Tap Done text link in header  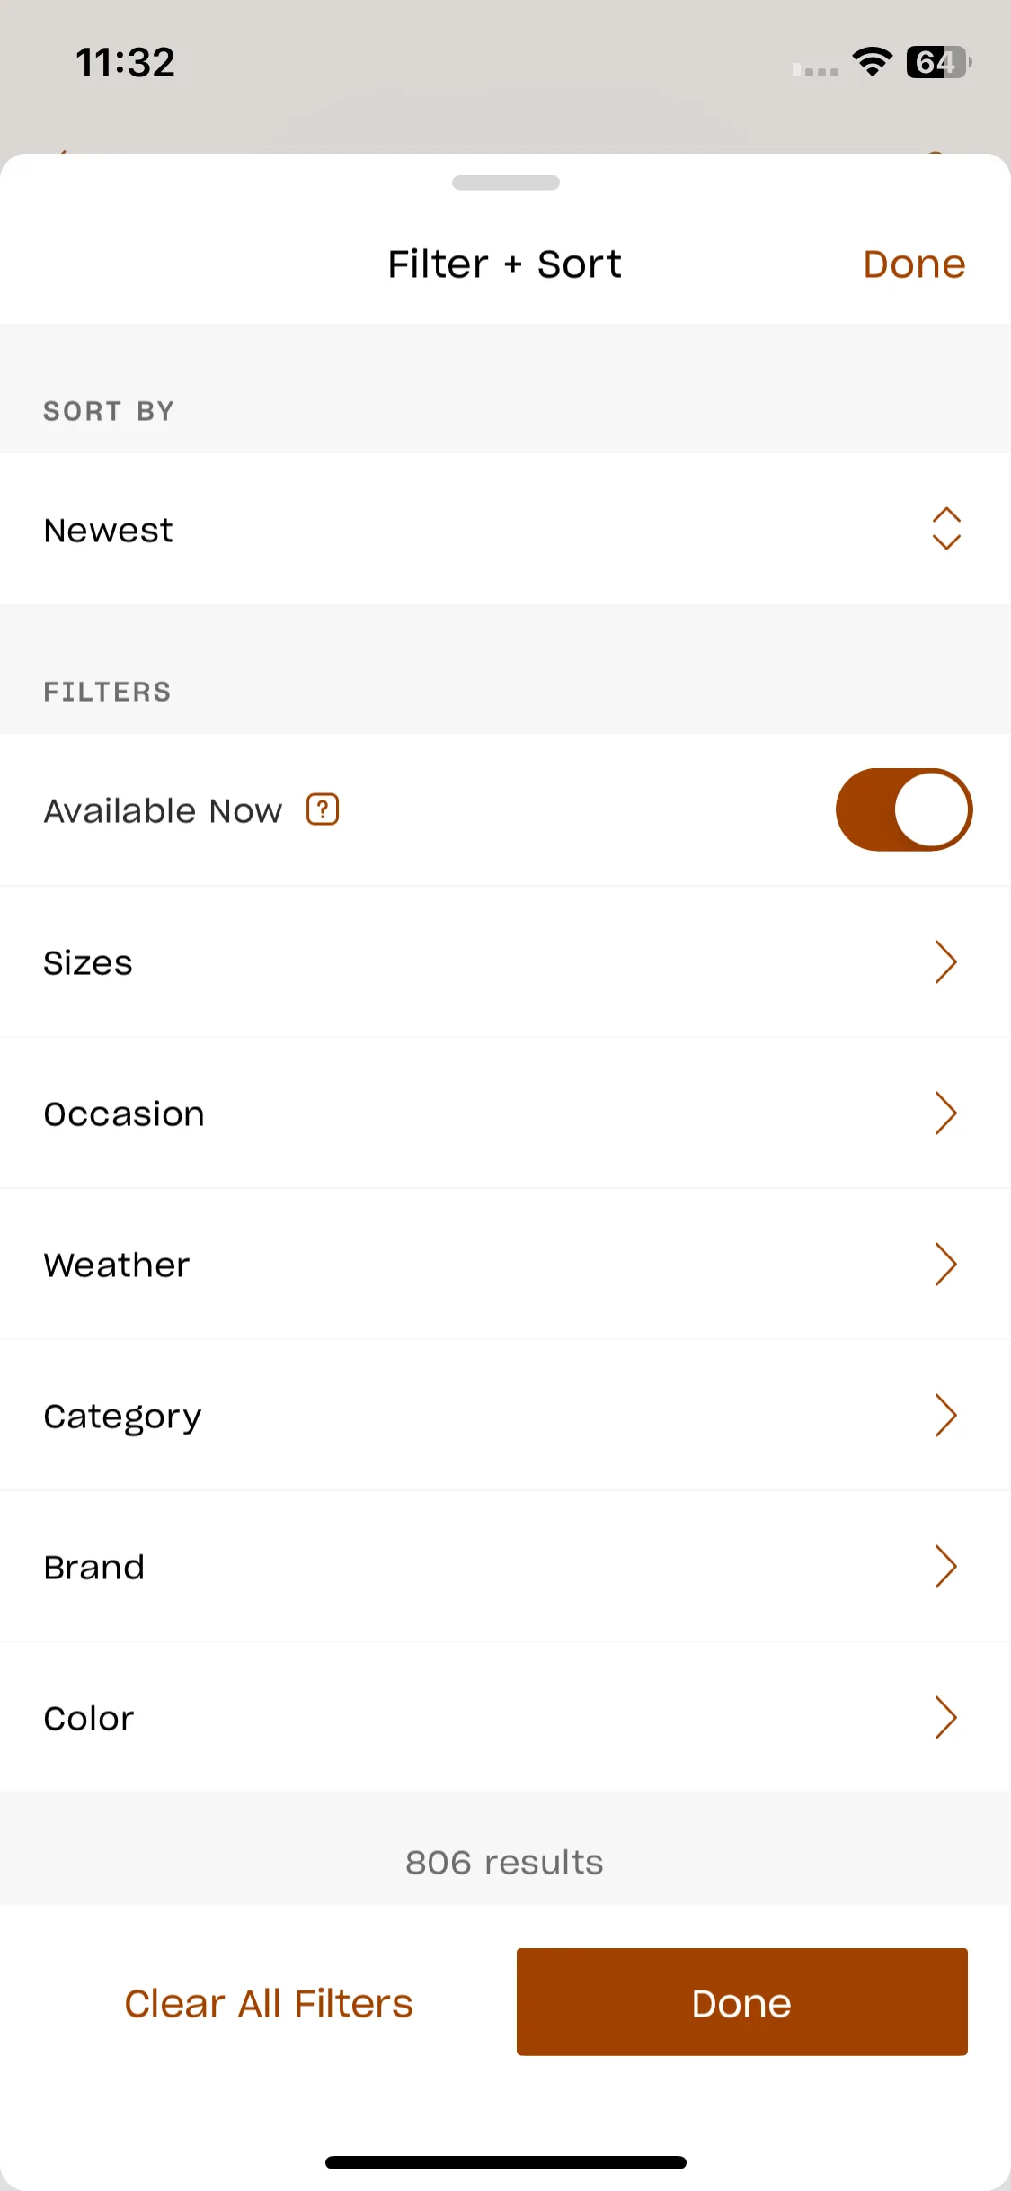[x=914, y=264]
